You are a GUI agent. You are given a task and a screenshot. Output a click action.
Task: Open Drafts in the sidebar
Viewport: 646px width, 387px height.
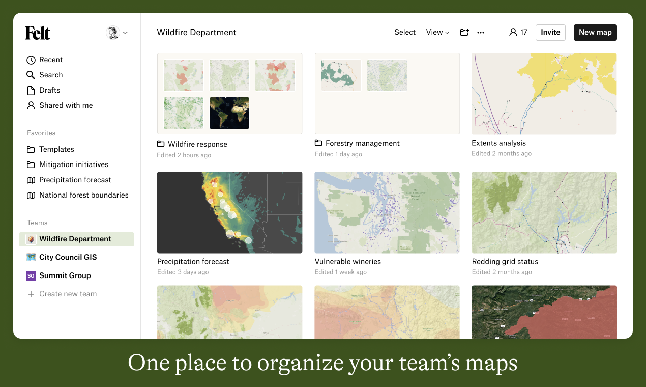pyautogui.click(x=49, y=91)
